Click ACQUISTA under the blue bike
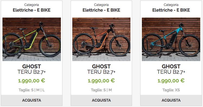203x107 pixels. click(x=171, y=100)
